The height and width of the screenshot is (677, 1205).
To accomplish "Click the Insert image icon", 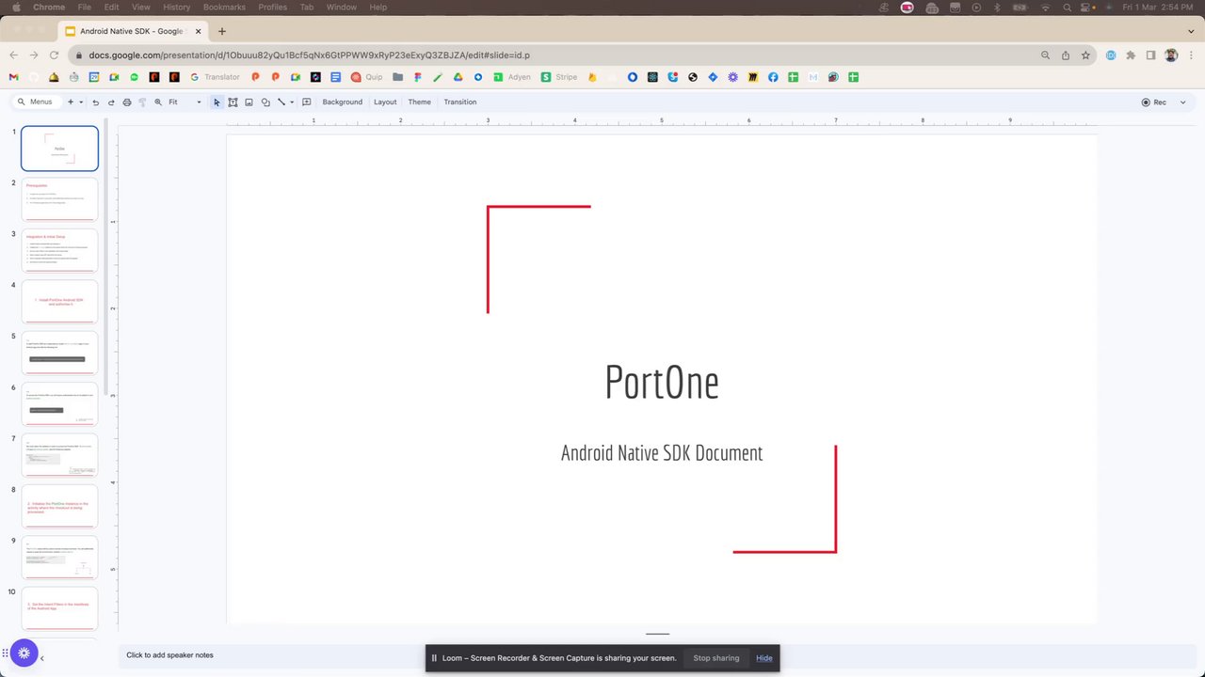I will pyautogui.click(x=249, y=102).
